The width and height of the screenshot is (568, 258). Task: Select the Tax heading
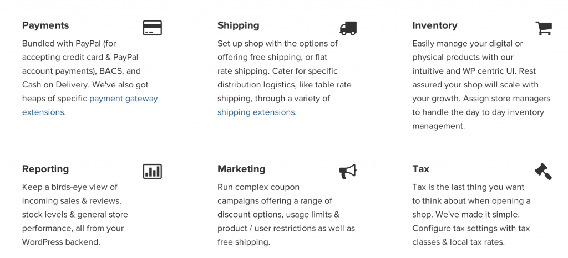click(x=420, y=169)
